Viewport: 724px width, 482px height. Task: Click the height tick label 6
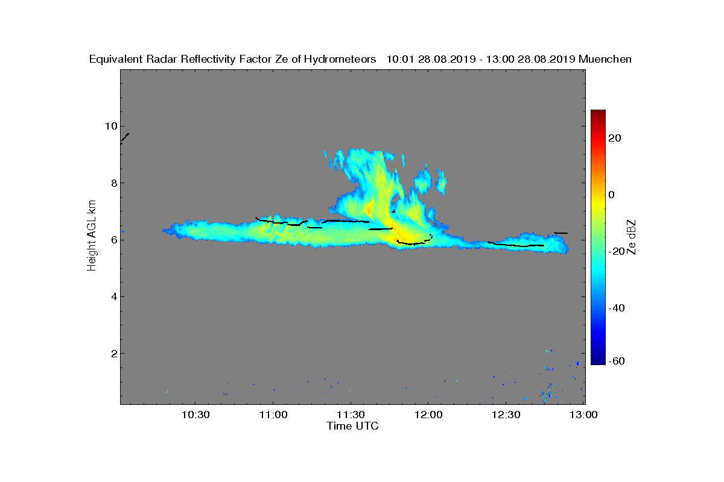click(113, 240)
